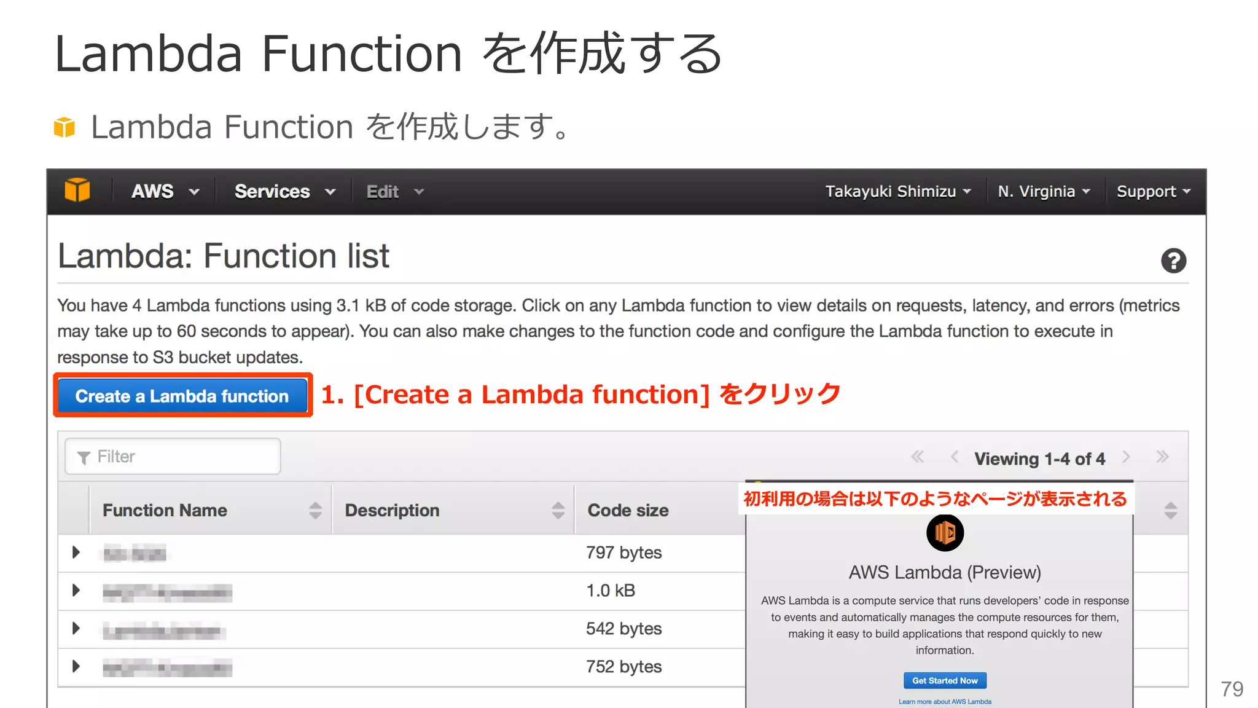Select the blurred function name in 1.0 kB row
1258x708 pixels.
(x=167, y=592)
